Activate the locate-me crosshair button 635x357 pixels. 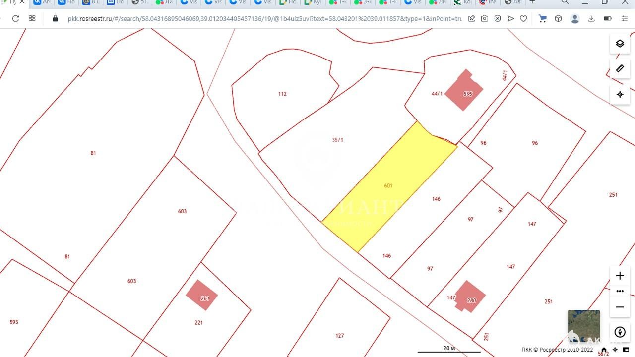(620, 94)
